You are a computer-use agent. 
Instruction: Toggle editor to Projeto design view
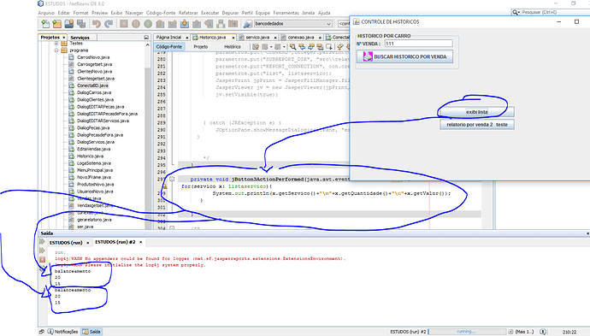(201, 47)
